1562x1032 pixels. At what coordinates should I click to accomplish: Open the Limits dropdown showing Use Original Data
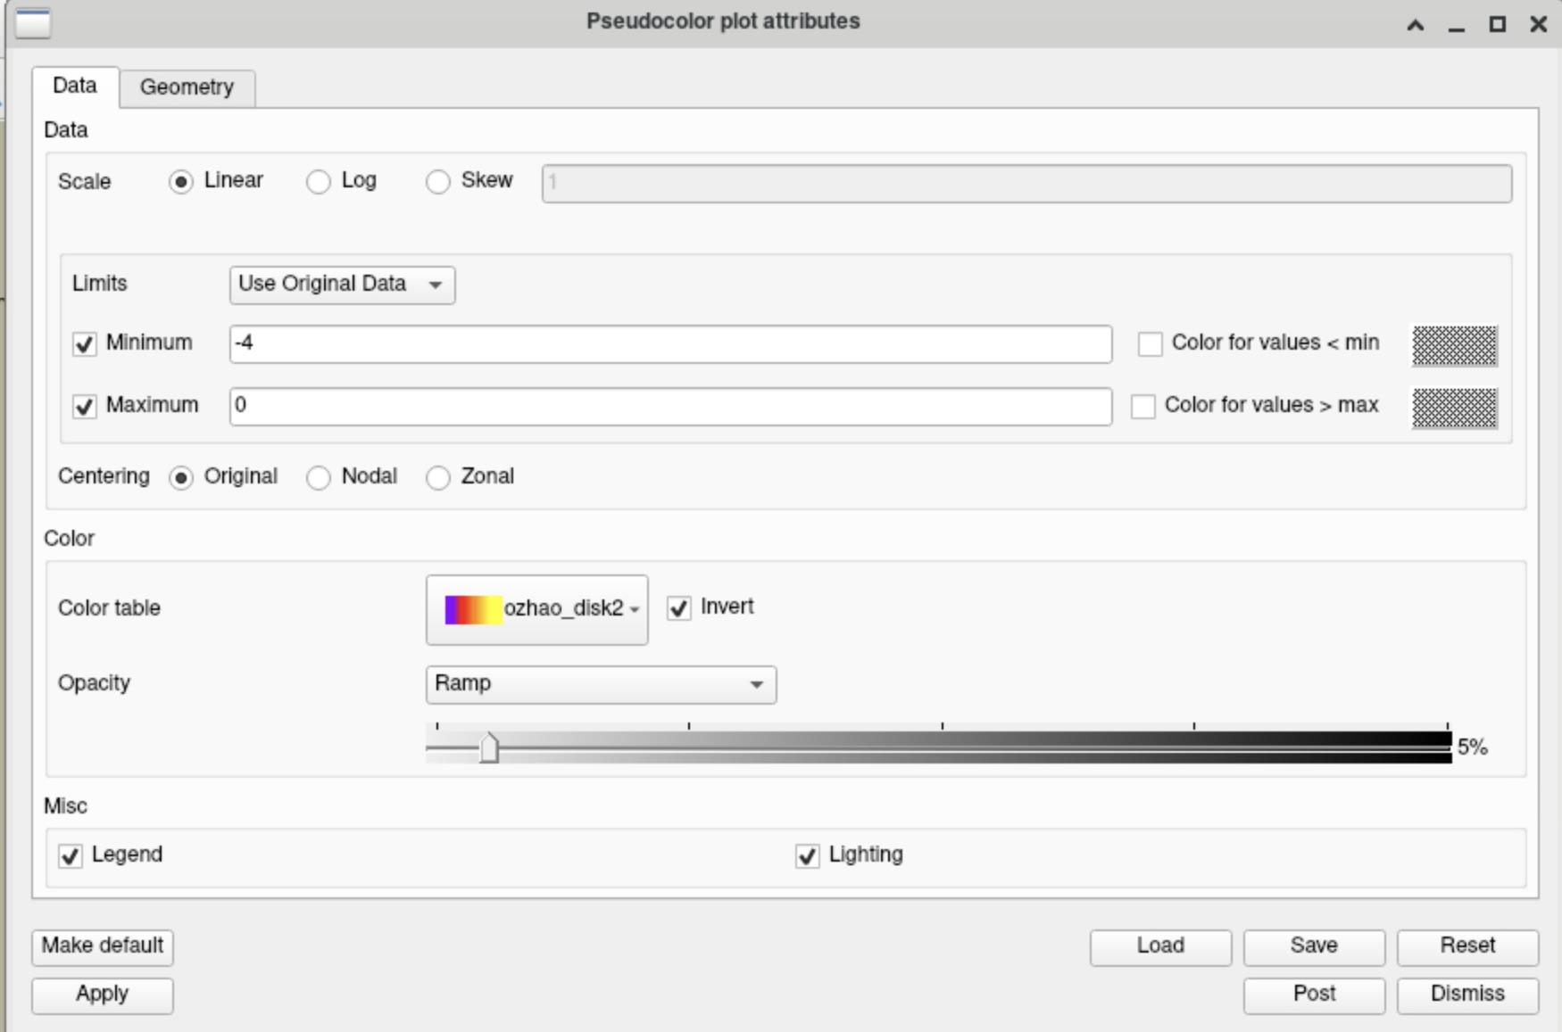(342, 285)
